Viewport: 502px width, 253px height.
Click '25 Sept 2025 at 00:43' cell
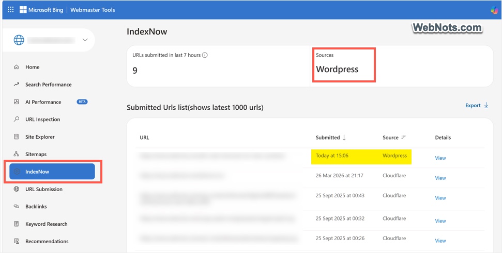point(340,196)
